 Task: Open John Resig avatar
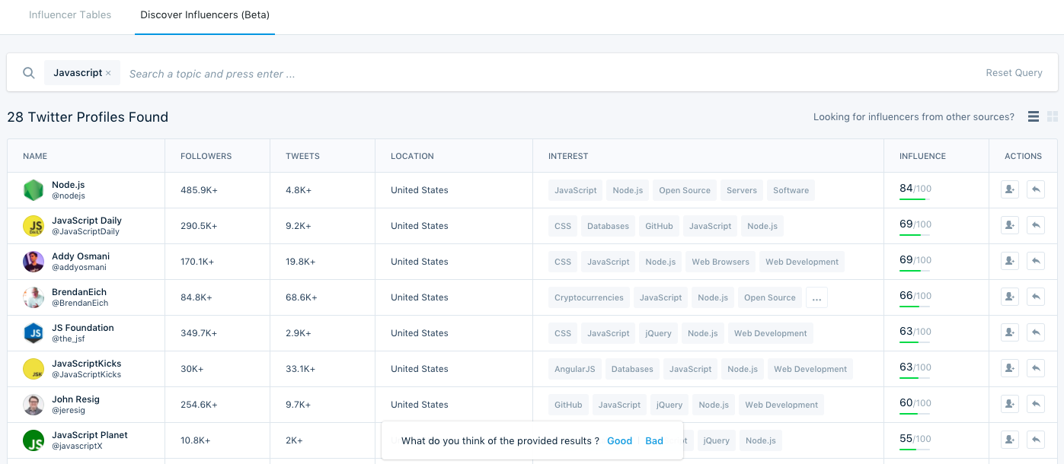click(34, 405)
